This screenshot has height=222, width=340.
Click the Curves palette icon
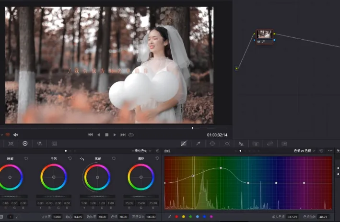[x=184, y=144]
